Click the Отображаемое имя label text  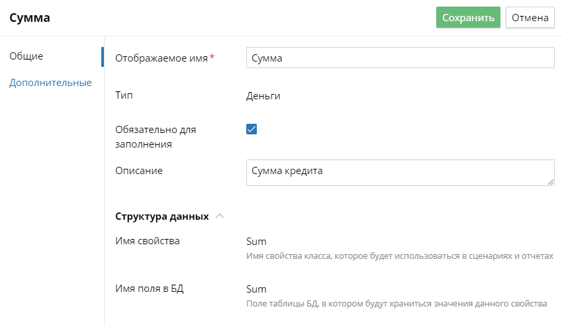click(162, 58)
